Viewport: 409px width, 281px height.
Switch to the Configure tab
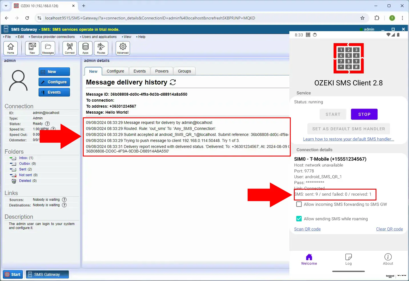[115, 71]
